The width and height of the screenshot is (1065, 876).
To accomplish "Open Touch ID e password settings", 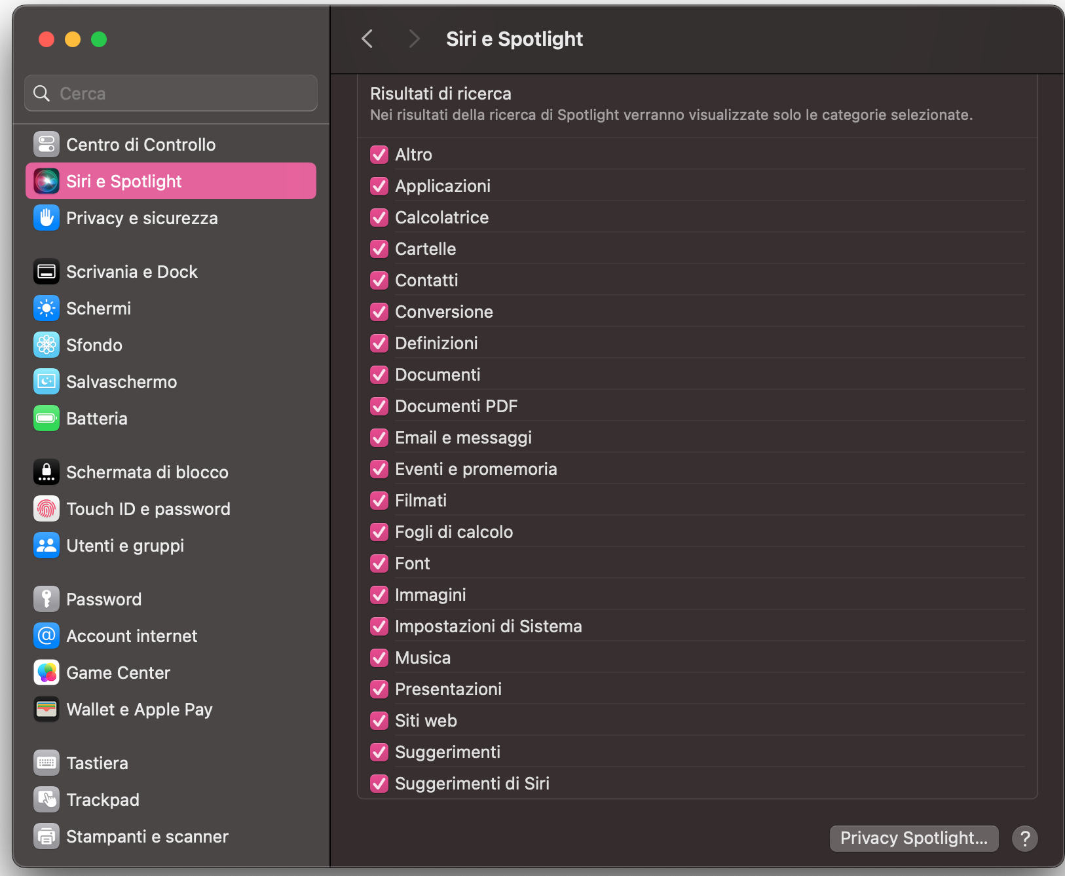I will tap(149, 508).
